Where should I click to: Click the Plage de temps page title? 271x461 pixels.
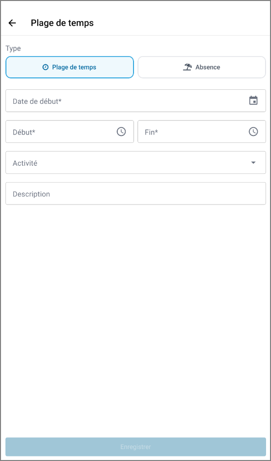click(x=62, y=23)
